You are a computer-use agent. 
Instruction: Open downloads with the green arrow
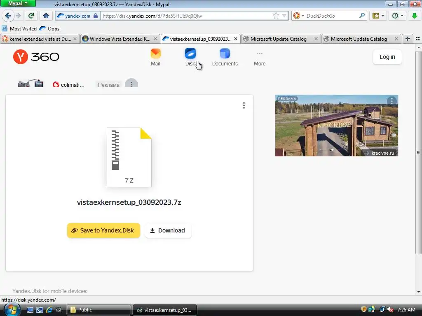click(x=415, y=16)
